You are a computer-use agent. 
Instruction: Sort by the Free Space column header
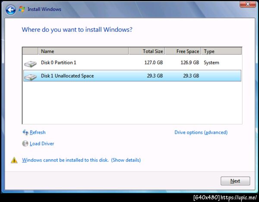click(x=183, y=51)
